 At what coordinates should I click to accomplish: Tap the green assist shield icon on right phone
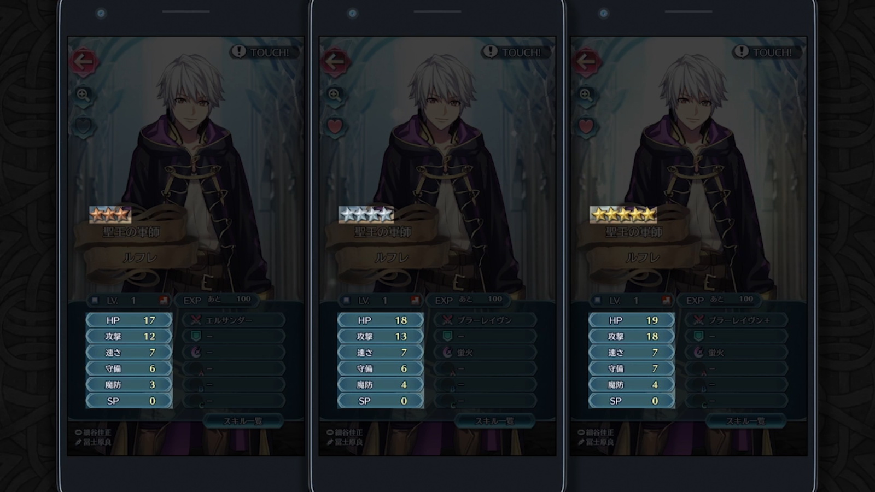click(x=698, y=336)
